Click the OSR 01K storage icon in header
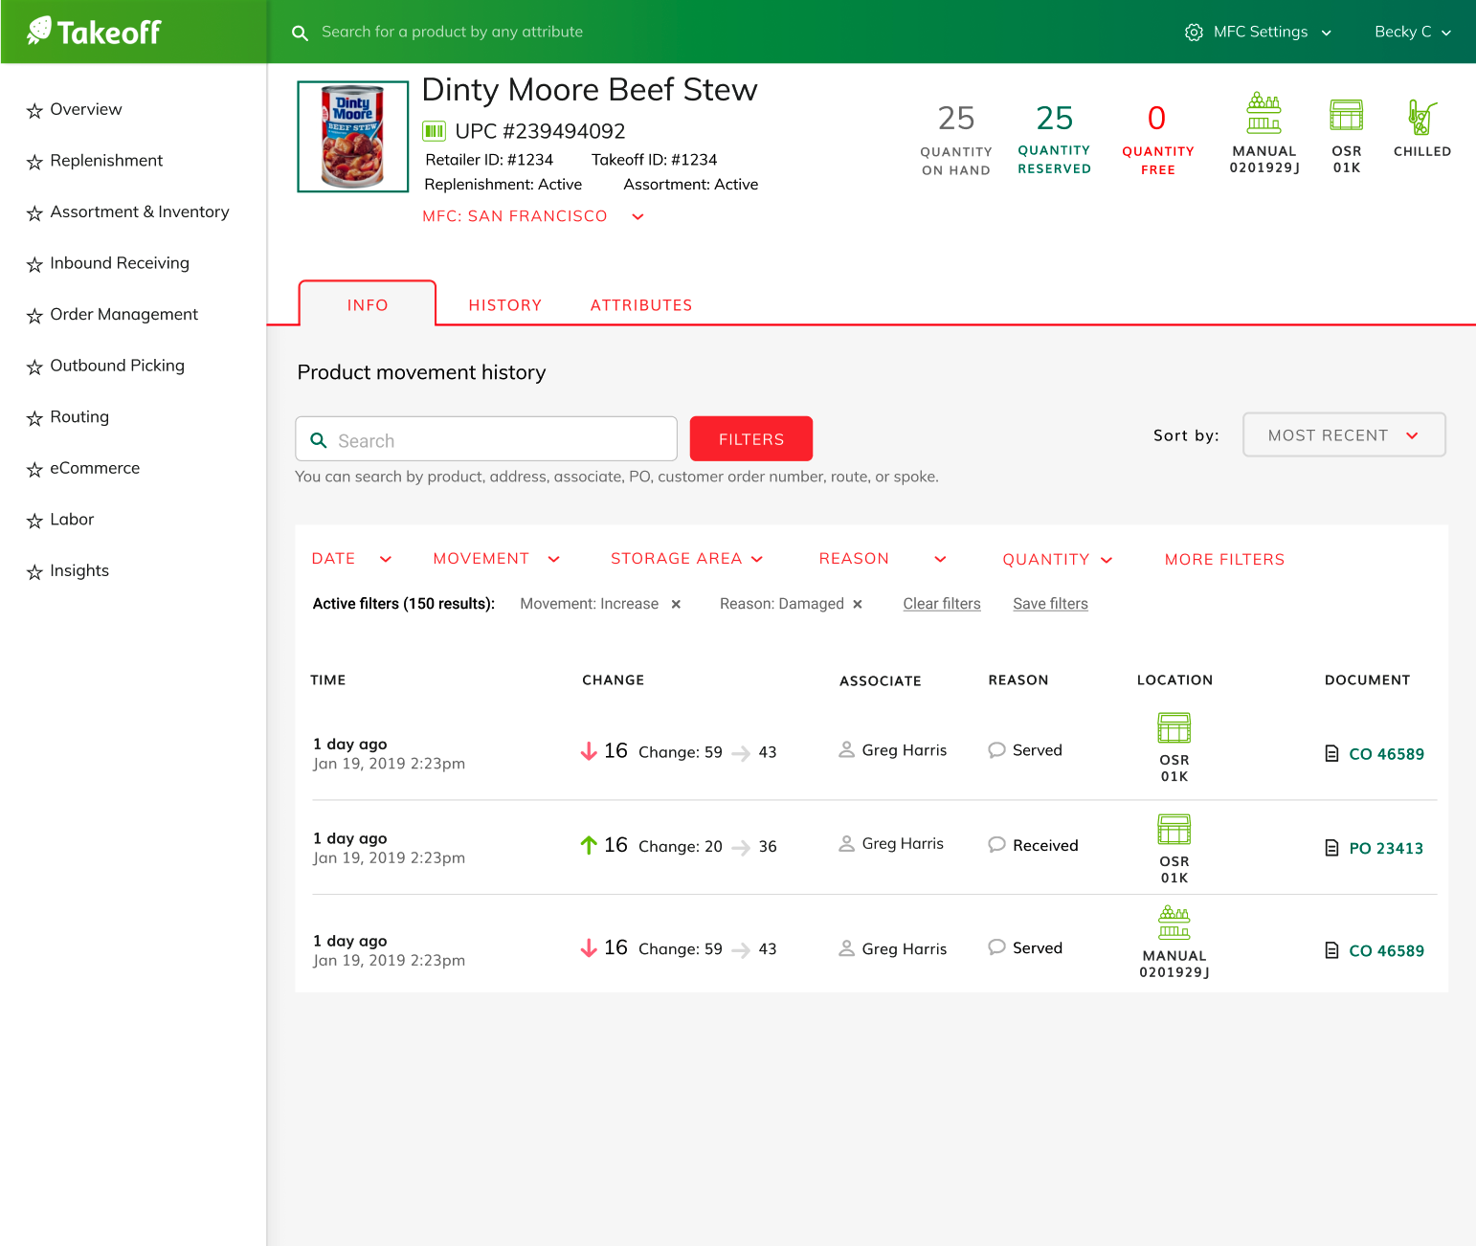The width and height of the screenshot is (1476, 1246). pos(1346,115)
